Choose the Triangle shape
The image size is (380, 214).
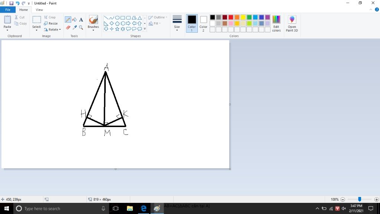pyautogui.click(x=140, y=18)
